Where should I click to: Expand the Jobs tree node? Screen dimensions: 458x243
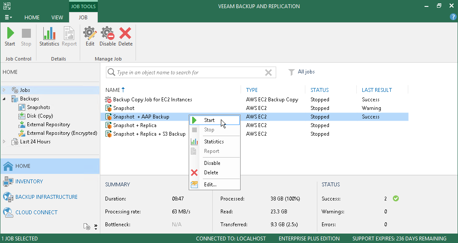(4, 90)
